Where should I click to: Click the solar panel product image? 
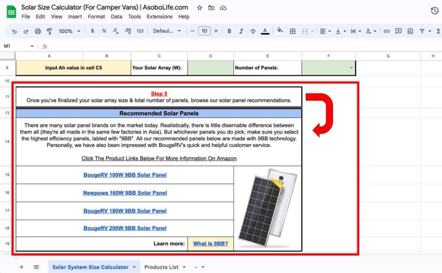coord(268,208)
